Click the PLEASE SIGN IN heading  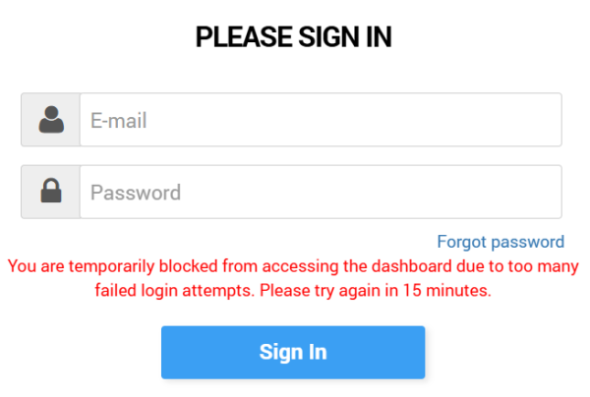pyautogui.click(x=294, y=37)
